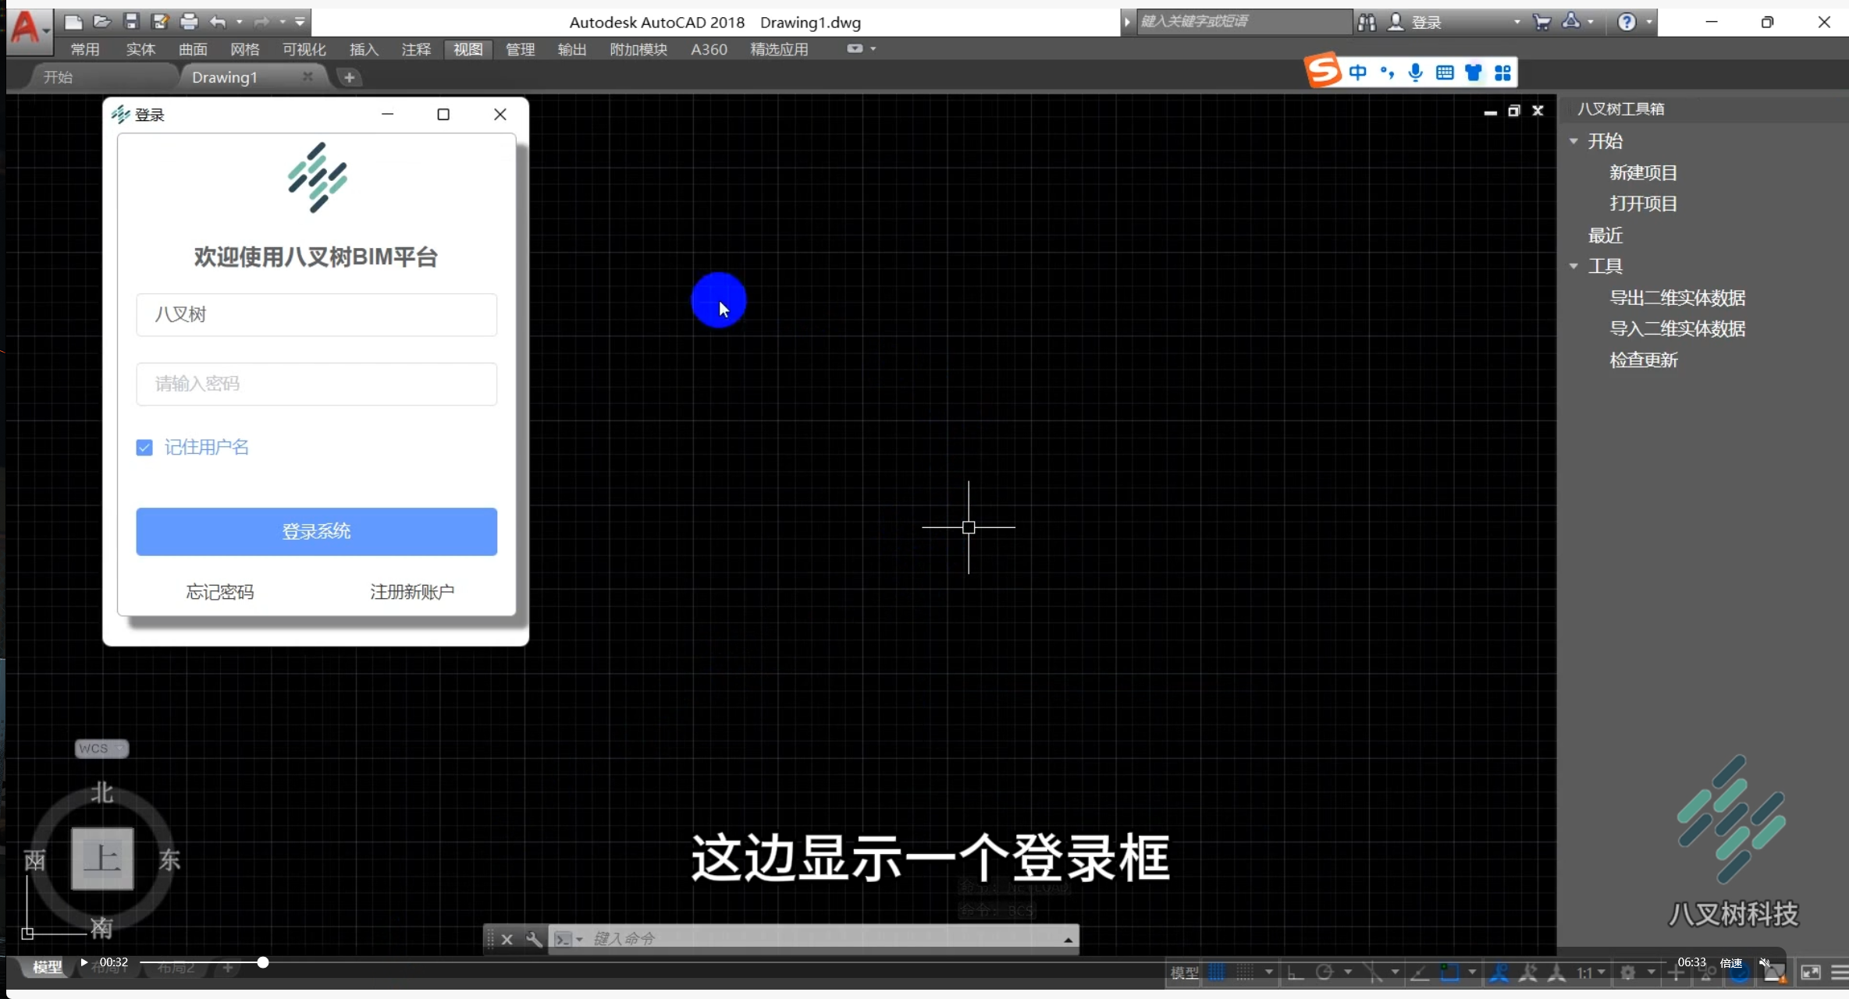1849x999 pixels.
Task: Toggle grid display in the status bar
Action: (1217, 972)
